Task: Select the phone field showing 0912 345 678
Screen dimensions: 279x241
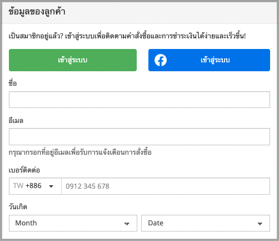Action: [166, 186]
